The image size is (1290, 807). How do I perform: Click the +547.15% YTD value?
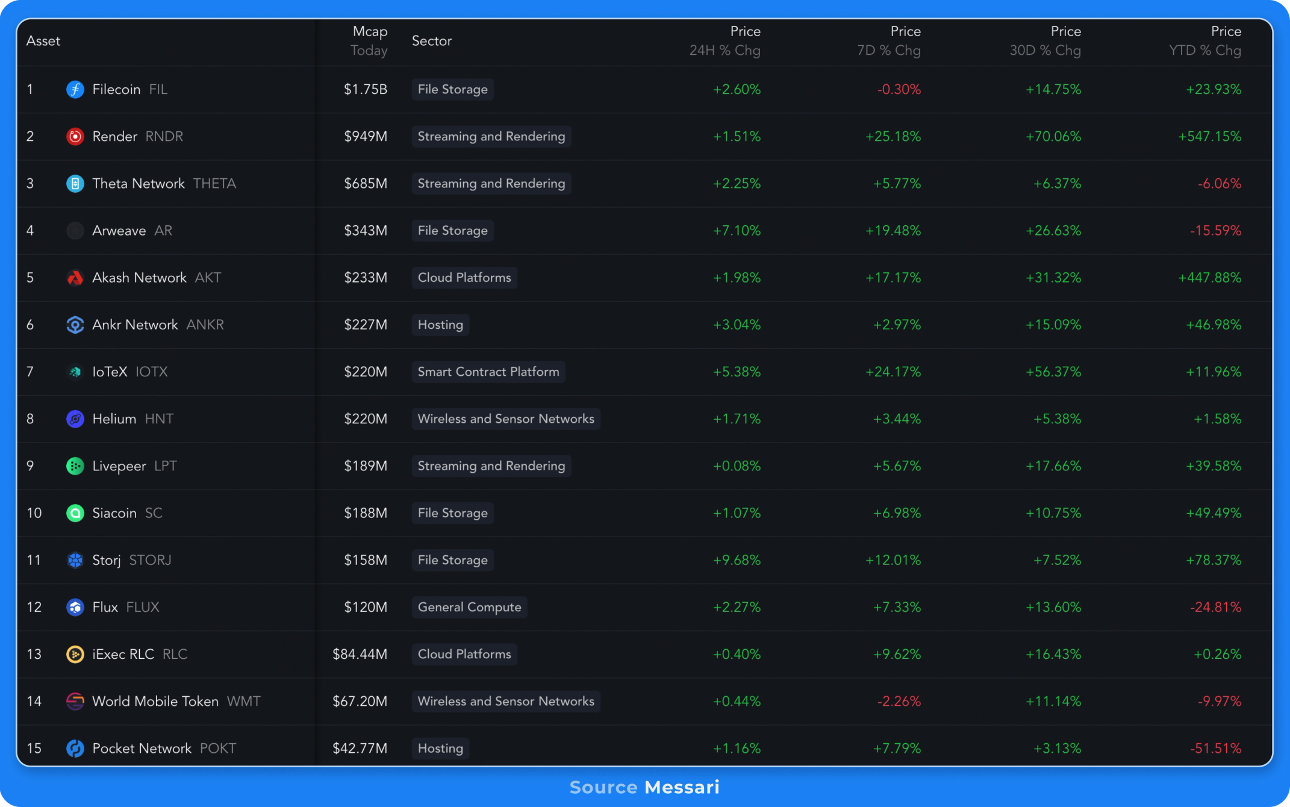tap(1210, 137)
